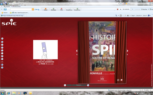Screen dimensions: 153x95
Task: Open the Convertir dropdown arrow
Action: click(x=11, y=7)
